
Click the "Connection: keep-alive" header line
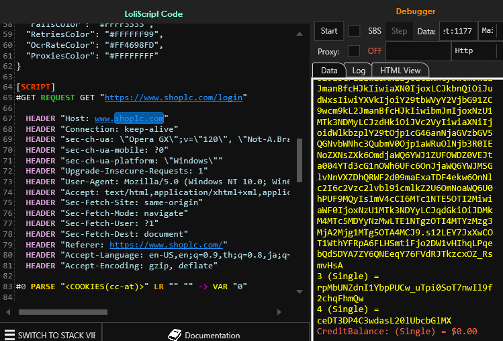(x=102, y=129)
